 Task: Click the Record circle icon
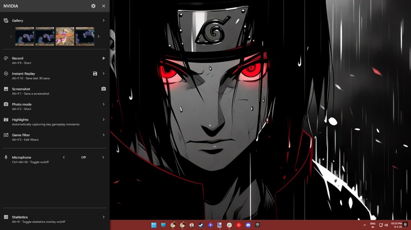click(6, 58)
